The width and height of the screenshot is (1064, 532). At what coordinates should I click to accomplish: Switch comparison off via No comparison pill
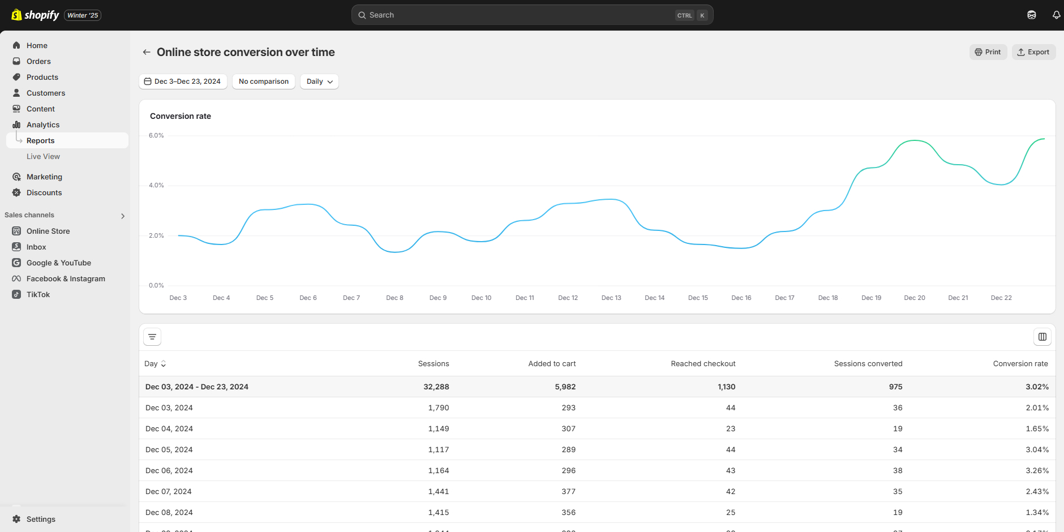click(263, 81)
